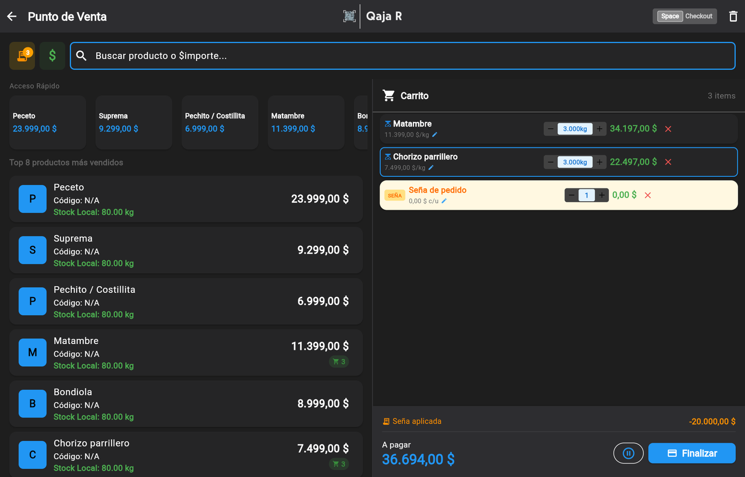This screenshot has height=477, width=745.
Task: Decrease Matambre quantity with minus
Action: (x=550, y=129)
